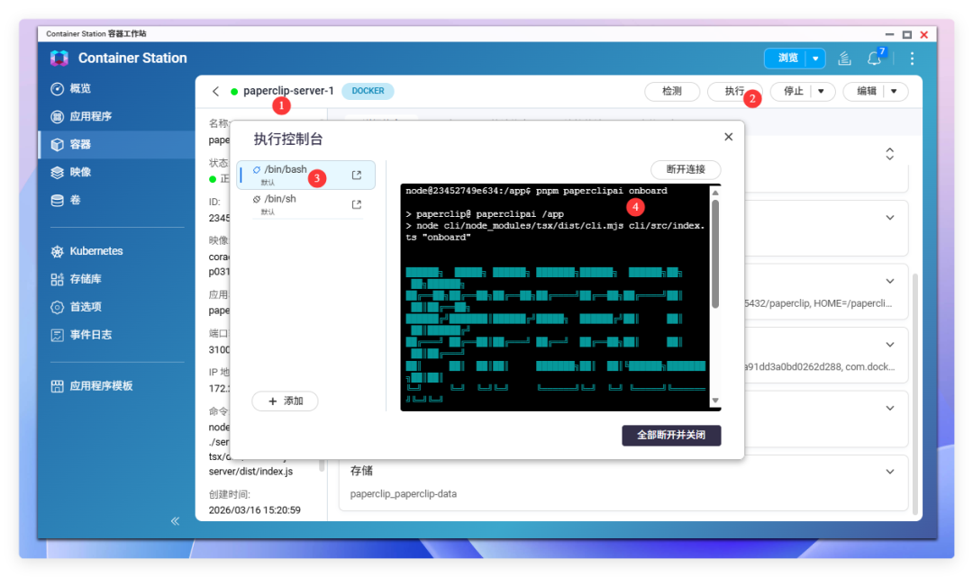Minimize the Container Station window
Viewport: 973px width, 577px height.
(889, 35)
